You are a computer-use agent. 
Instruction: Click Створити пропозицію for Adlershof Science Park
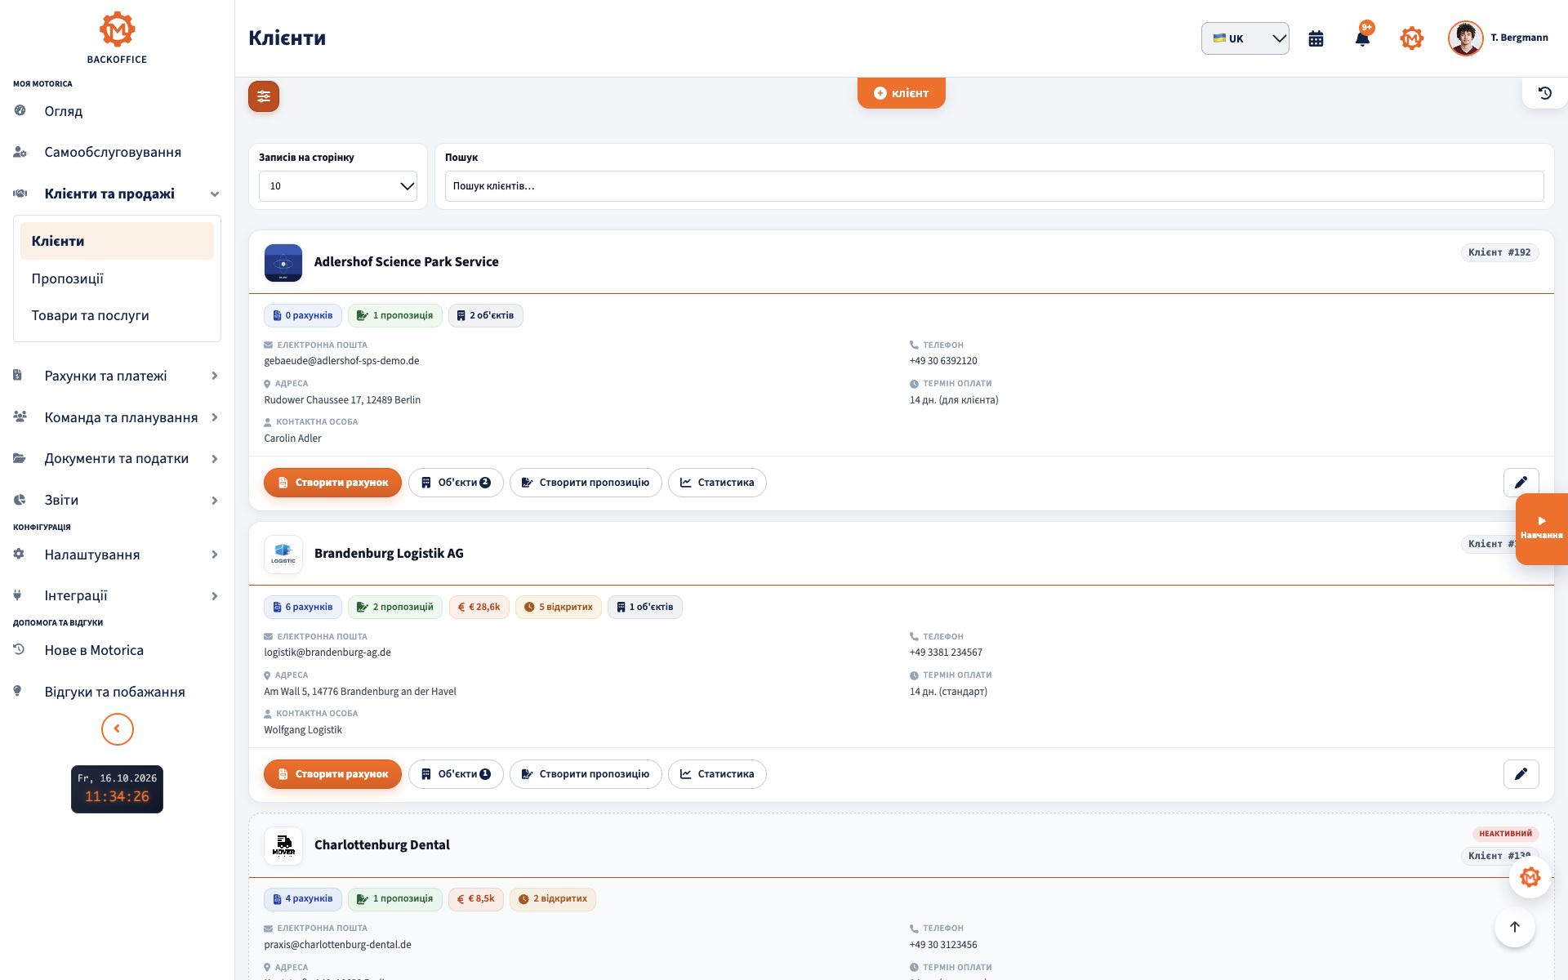click(x=586, y=483)
